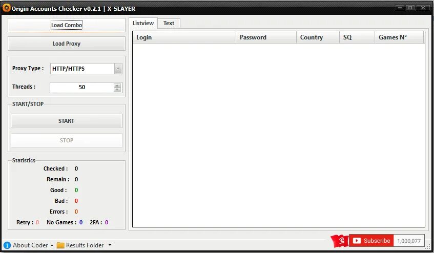
Task: Click the Results Folder icon
Action: 60,245
